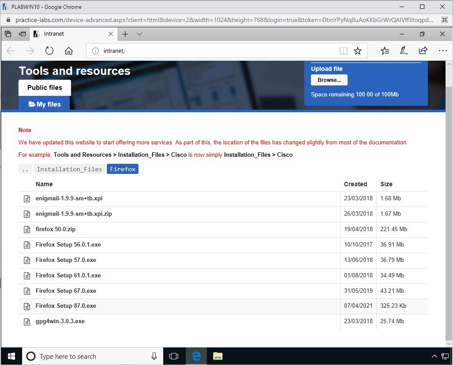
Task: Open Edge Settings and more ellipsis
Action: pyautogui.click(x=442, y=51)
